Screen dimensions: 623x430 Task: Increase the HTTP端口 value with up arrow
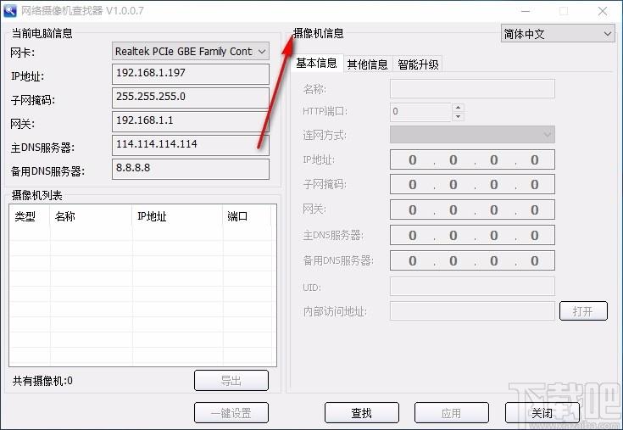pyautogui.click(x=458, y=108)
